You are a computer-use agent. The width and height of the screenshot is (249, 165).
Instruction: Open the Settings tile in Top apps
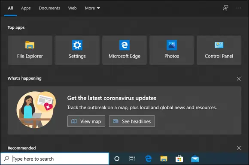[77, 50]
